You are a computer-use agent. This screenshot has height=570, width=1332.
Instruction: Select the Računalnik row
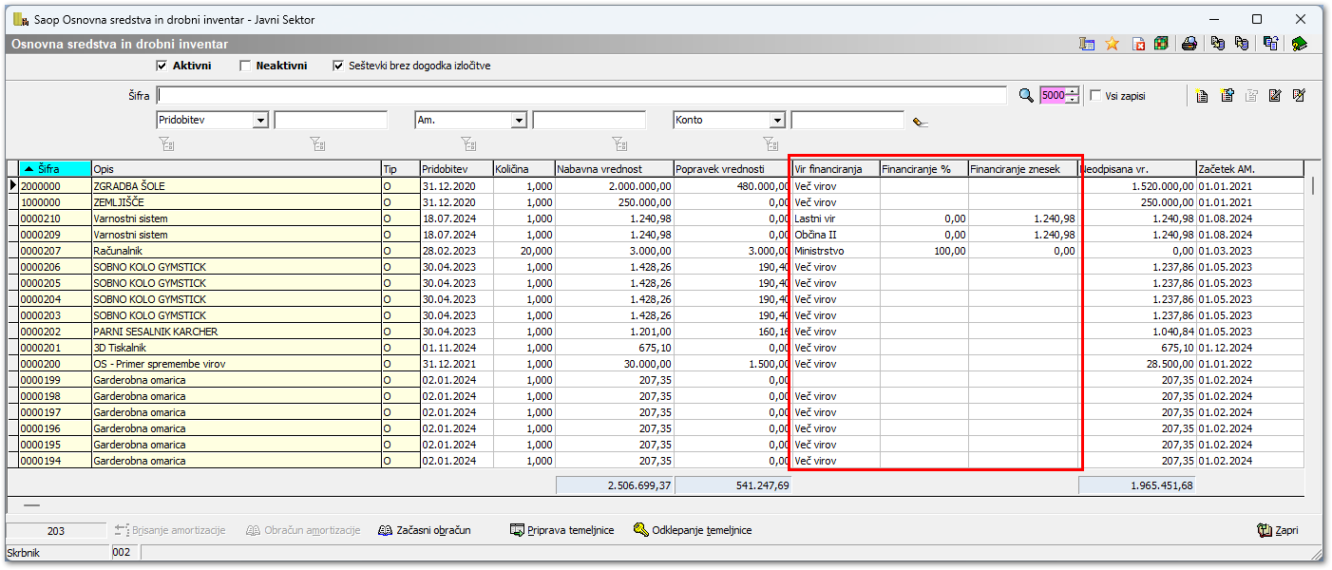pos(656,251)
